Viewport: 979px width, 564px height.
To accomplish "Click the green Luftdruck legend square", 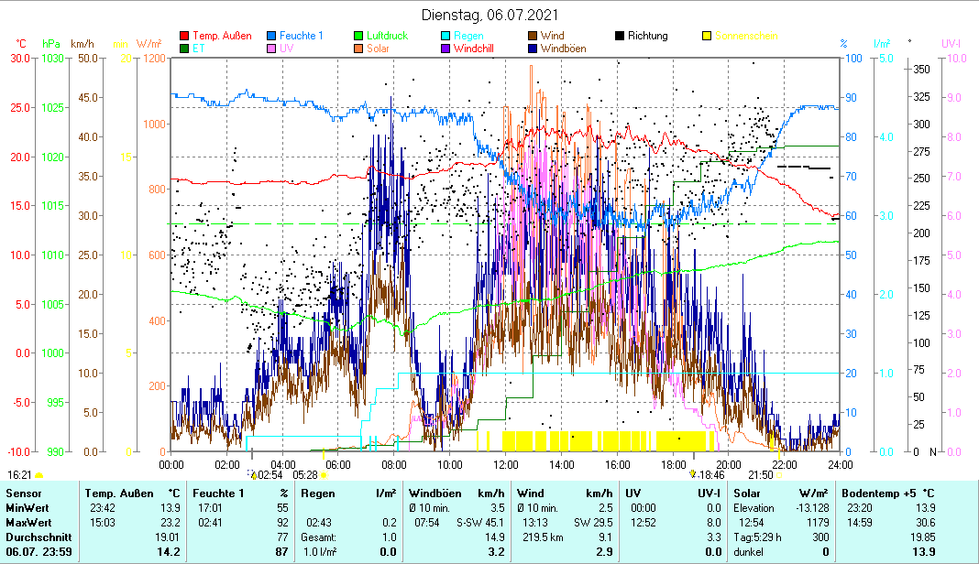I will coord(358,37).
